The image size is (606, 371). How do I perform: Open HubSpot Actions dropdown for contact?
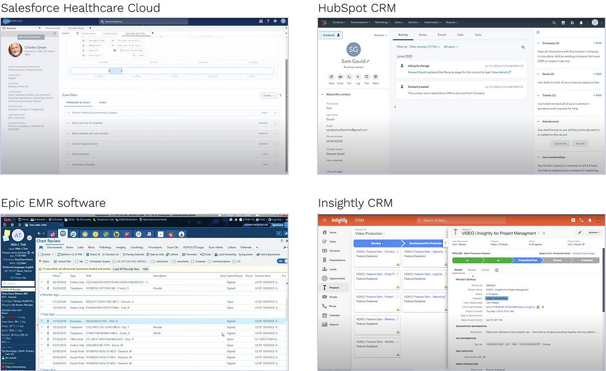(380, 35)
